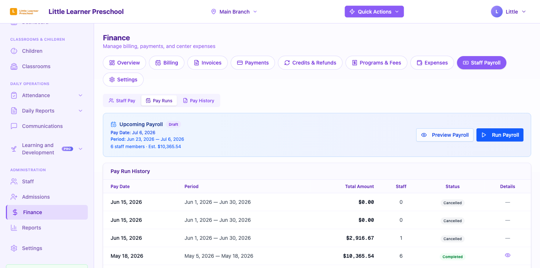
Task: Click the $2,916.67 total amount cell
Action: click(360, 238)
